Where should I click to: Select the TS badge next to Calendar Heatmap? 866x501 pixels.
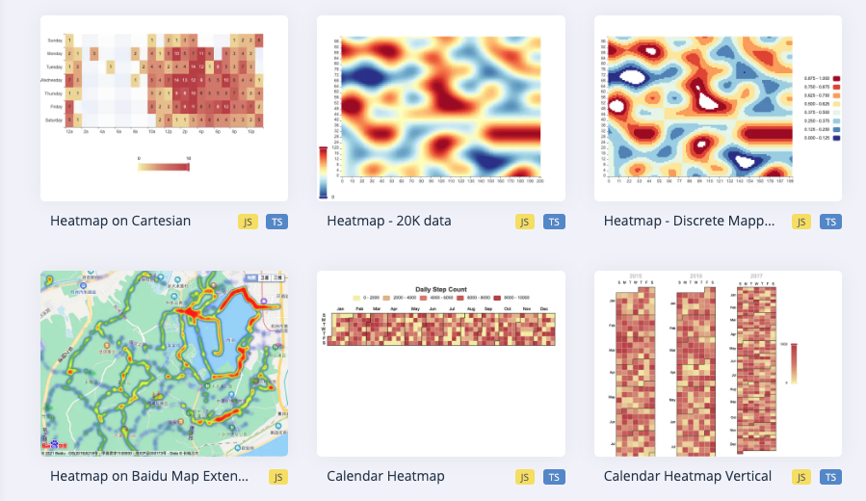click(x=553, y=477)
